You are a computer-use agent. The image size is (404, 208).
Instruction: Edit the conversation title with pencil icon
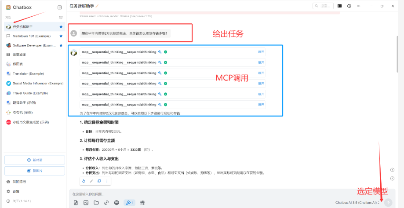tap(97, 6)
